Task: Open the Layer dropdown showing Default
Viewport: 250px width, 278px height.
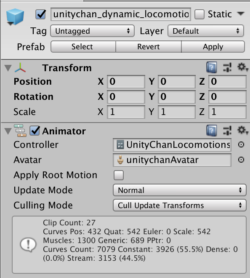Action: 206,31
